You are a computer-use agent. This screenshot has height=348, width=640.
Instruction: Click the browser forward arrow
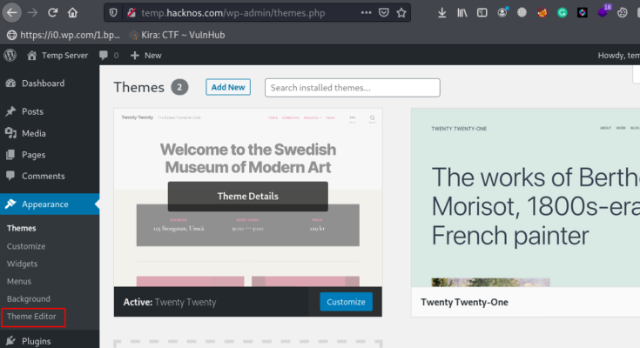pos(32,13)
